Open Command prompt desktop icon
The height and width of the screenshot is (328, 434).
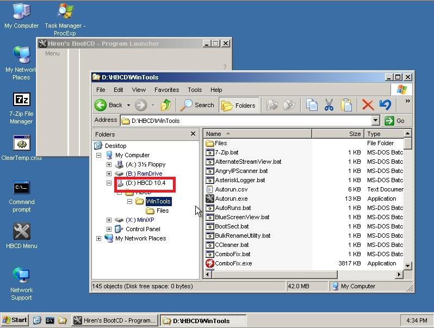22,197
